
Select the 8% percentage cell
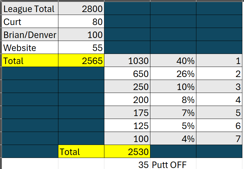[173, 100]
